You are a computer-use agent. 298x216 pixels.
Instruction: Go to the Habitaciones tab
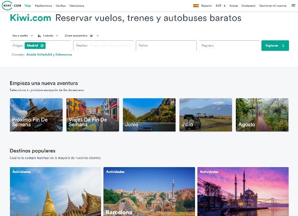(x=43, y=5)
